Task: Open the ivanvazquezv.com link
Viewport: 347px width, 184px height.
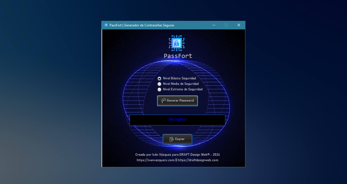Action: pyautogui.click(x=156, y=160)
